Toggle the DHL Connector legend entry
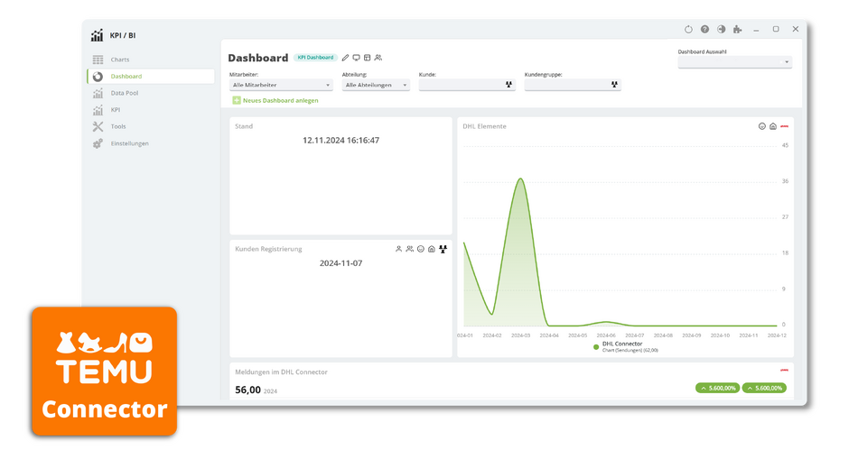Screen dimensions: 858x468 618,344
